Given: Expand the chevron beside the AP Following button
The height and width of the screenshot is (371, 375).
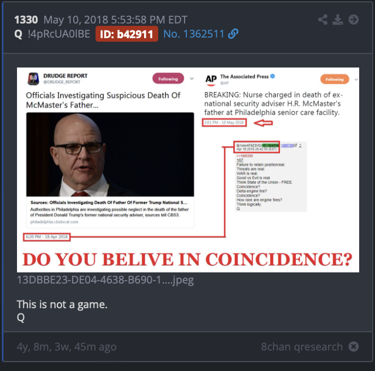Looking at the screenshot, I should [x=356, y=79].
